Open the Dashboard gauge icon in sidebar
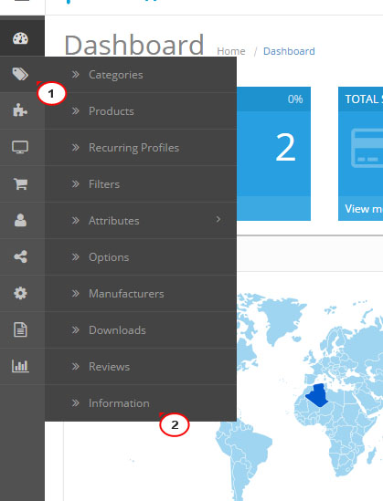Screen dimensions: 383x501 pos(20,38)
